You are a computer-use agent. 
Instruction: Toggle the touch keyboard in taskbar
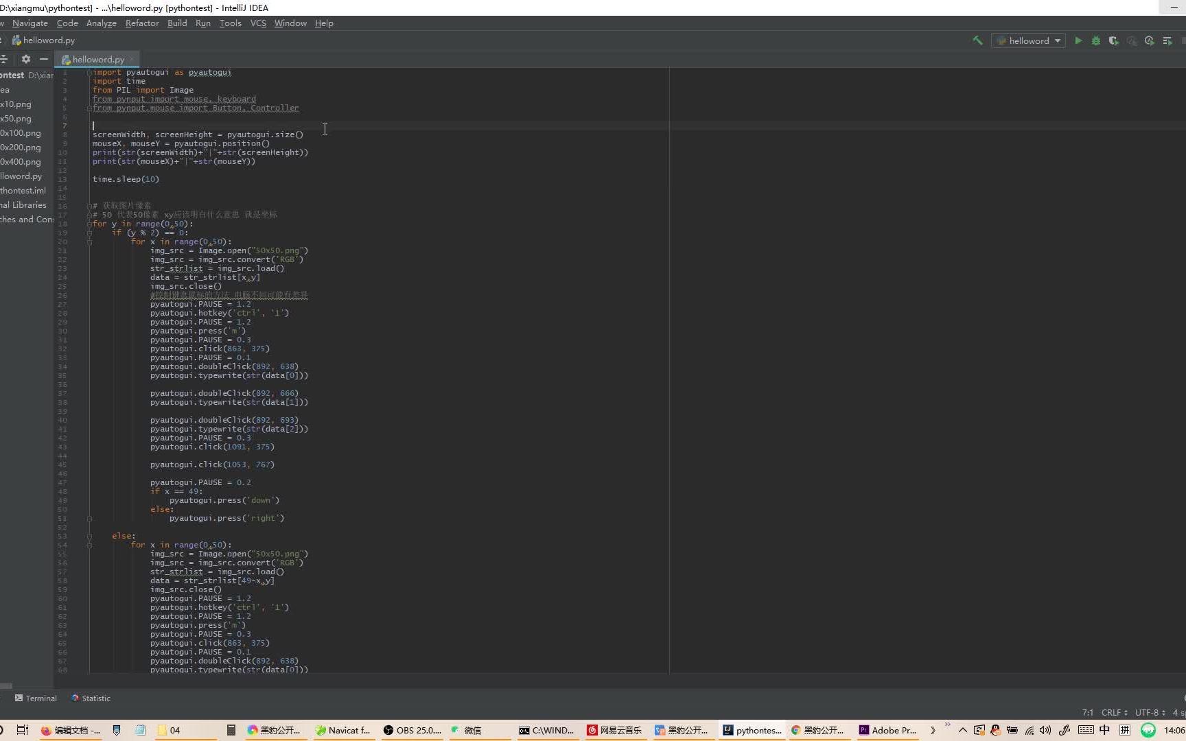pyautogui.click(x=1086, y=730)
